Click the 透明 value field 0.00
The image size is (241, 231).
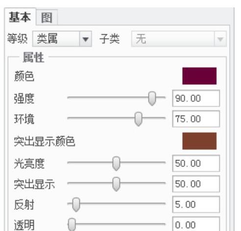click(196, 224)
